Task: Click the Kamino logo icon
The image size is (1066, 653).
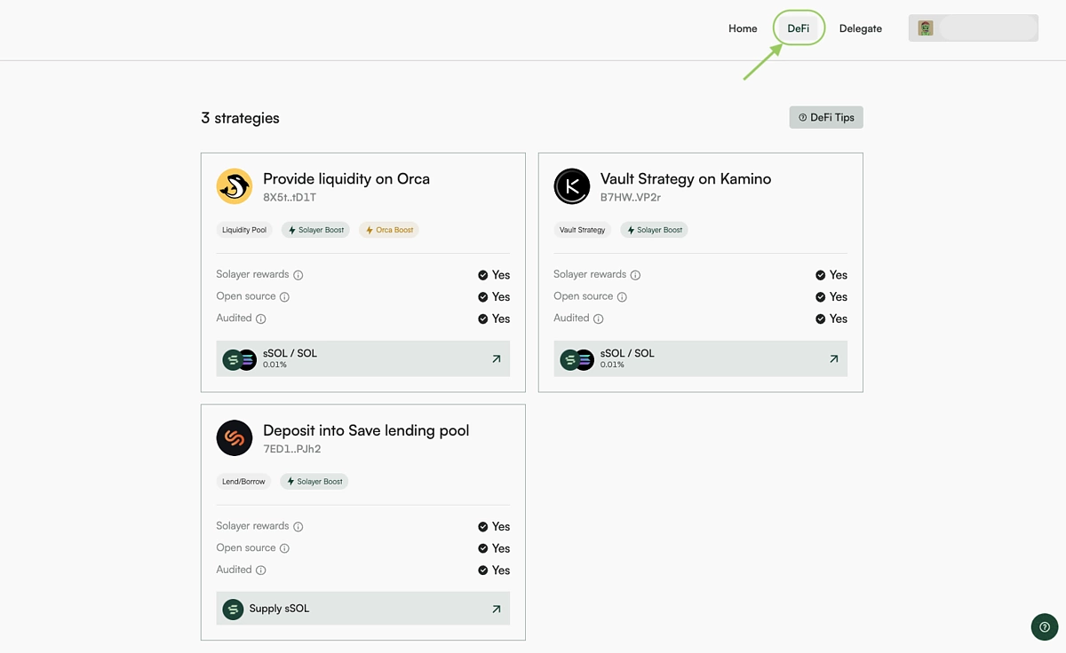Action: click(x=572, y=186)
